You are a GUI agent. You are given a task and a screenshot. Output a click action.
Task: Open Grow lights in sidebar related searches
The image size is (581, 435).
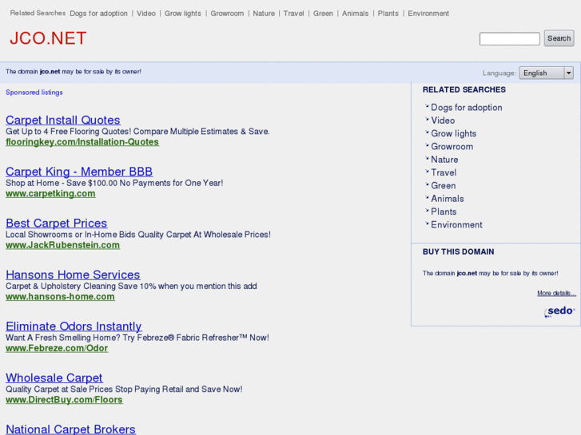(454, 133)
